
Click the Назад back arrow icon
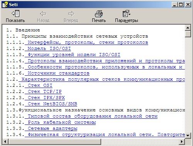43,14
